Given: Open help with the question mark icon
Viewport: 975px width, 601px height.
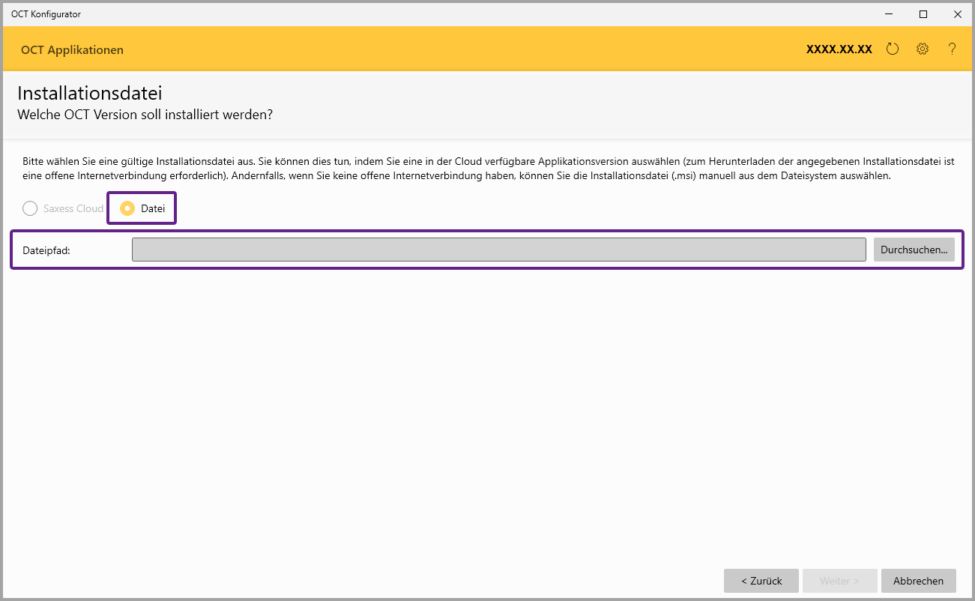Looking at the screenshot, I should 952,49.
